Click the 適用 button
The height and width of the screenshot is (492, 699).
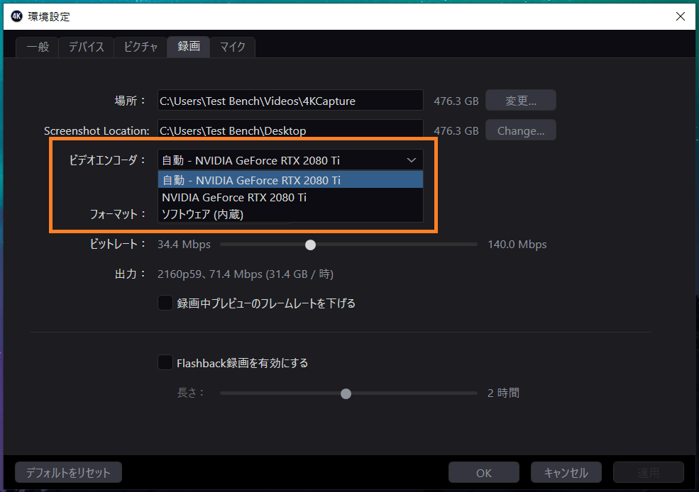coord(648,472)
